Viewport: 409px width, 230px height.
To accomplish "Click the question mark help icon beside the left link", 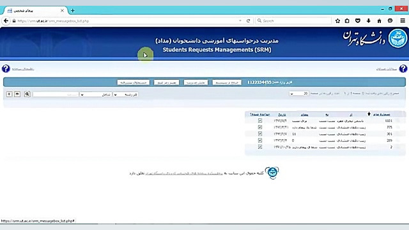I will pos(6,69).
